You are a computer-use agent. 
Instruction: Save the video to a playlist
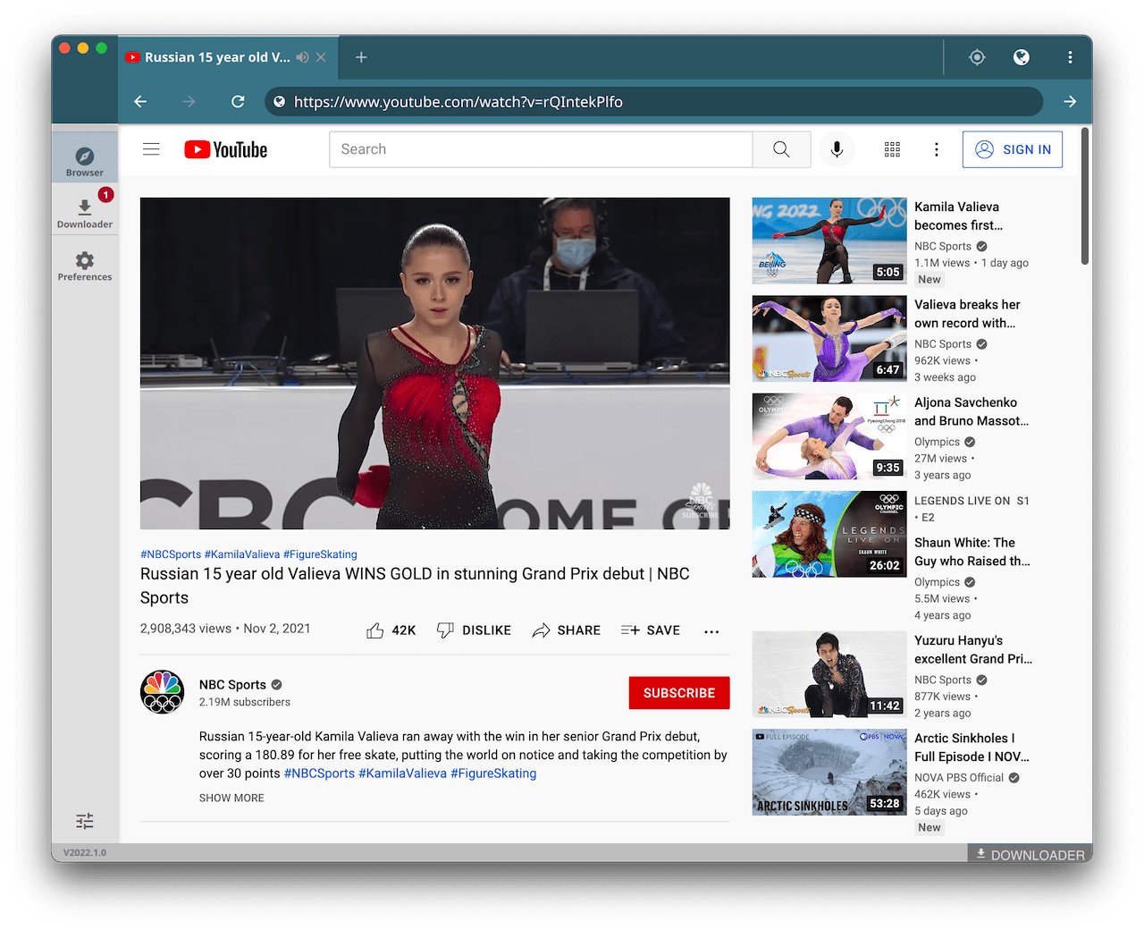651,630
